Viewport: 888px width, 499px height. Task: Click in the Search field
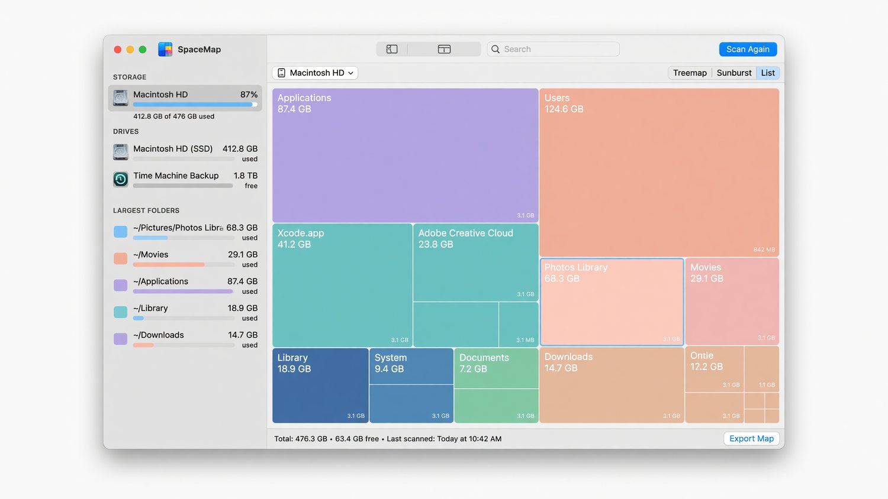click(x=554, y=49)
